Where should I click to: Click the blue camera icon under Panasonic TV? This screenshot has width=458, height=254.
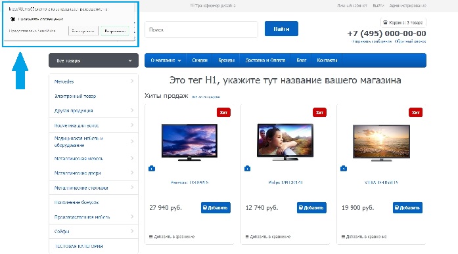[152, 168]
